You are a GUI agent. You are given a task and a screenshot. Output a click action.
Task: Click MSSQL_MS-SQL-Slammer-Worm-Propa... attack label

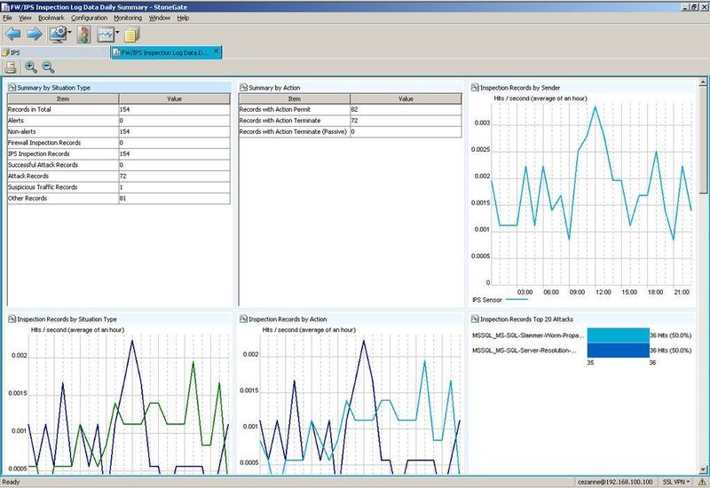pos(528,335)
